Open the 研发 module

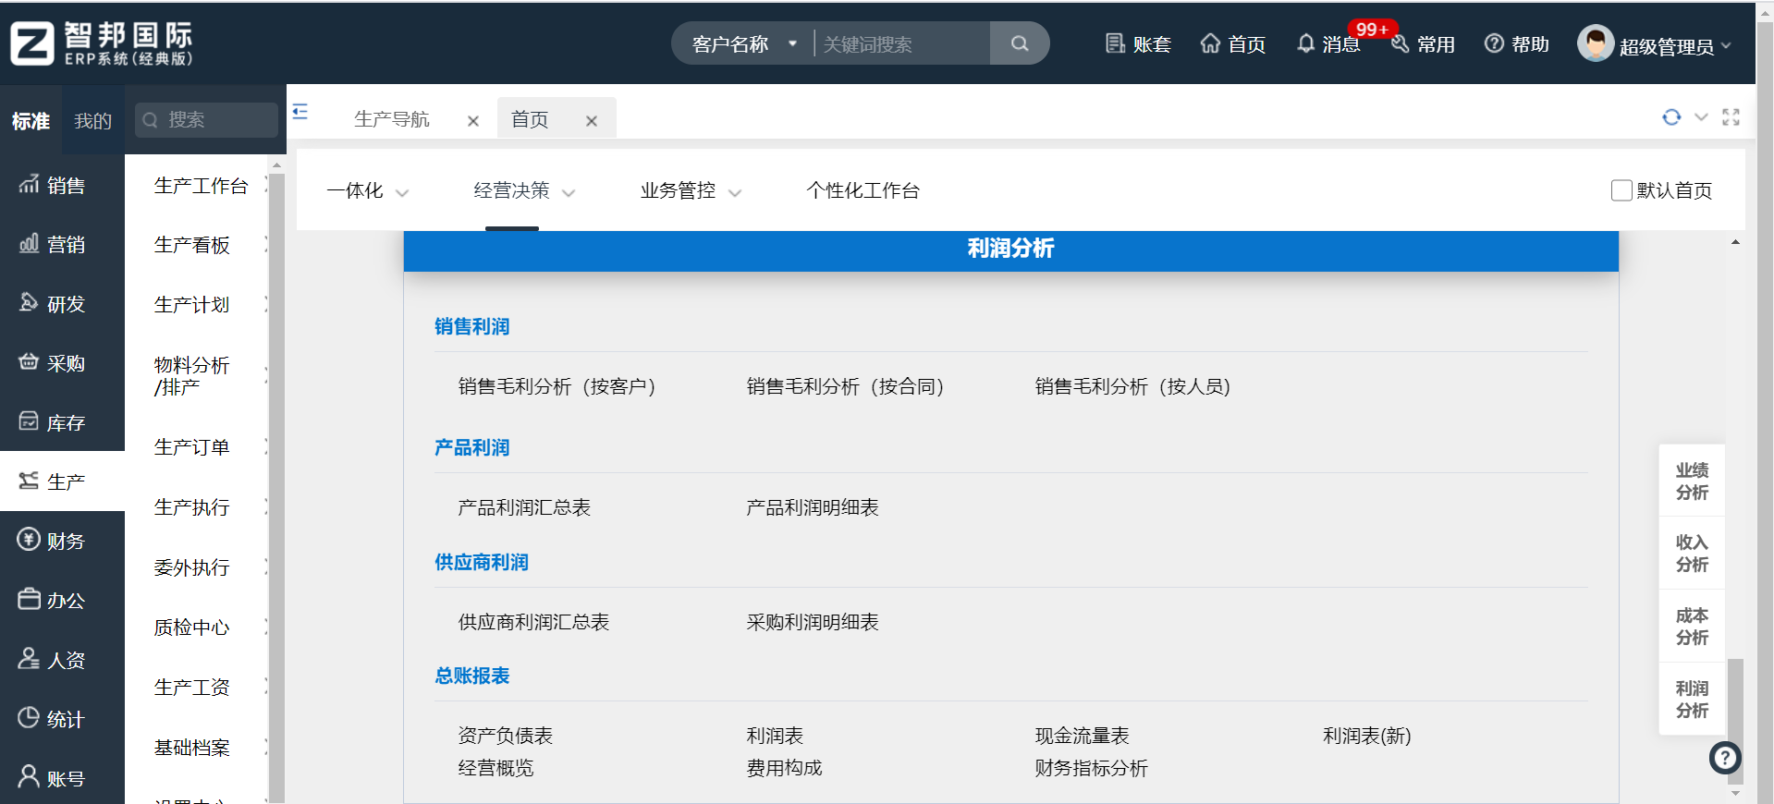point(62,303)
